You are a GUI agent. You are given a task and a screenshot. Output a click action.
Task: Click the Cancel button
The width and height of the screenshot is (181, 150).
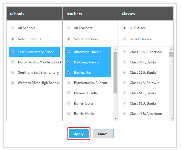103,134
